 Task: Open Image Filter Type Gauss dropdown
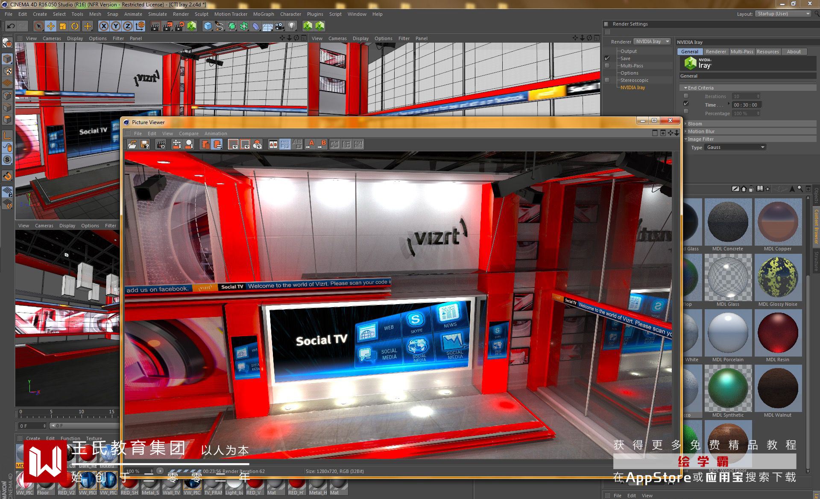click(735, 147)
